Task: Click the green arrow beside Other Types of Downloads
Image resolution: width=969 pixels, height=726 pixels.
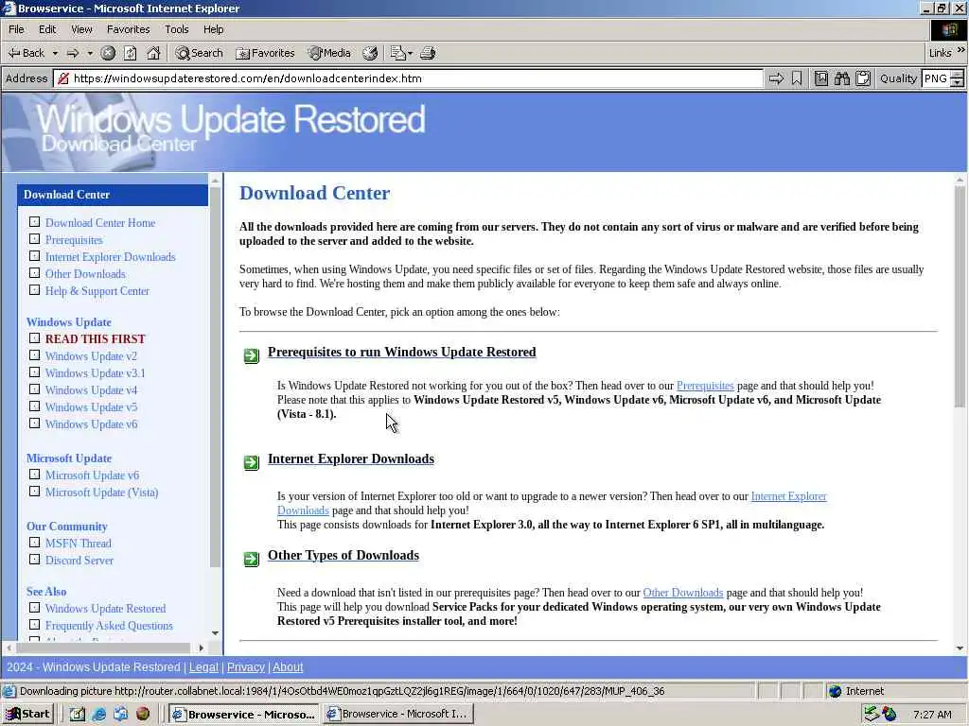Action: [x=252, y=559]
